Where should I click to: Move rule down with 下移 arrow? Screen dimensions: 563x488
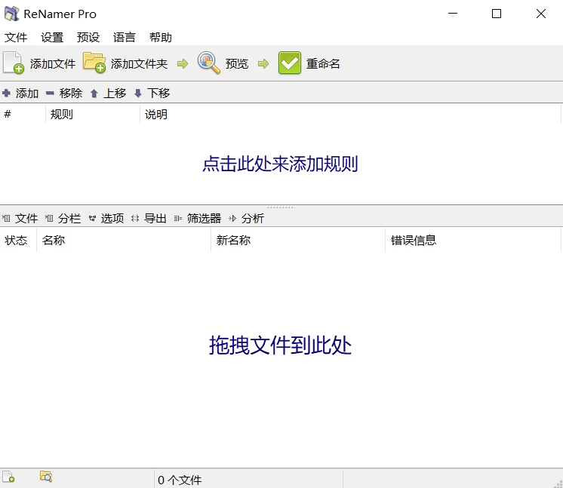[x=138, y=94]
